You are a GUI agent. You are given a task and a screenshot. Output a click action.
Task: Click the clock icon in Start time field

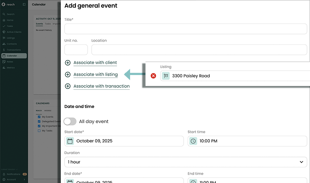tap(193, 141)
